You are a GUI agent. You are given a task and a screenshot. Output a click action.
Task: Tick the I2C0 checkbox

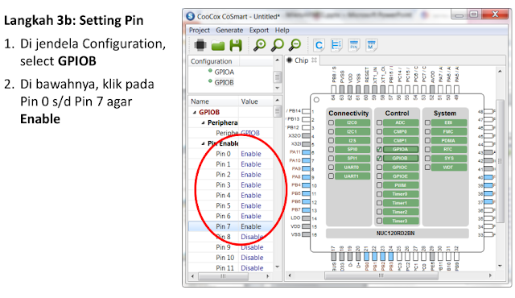pos(331,122)
